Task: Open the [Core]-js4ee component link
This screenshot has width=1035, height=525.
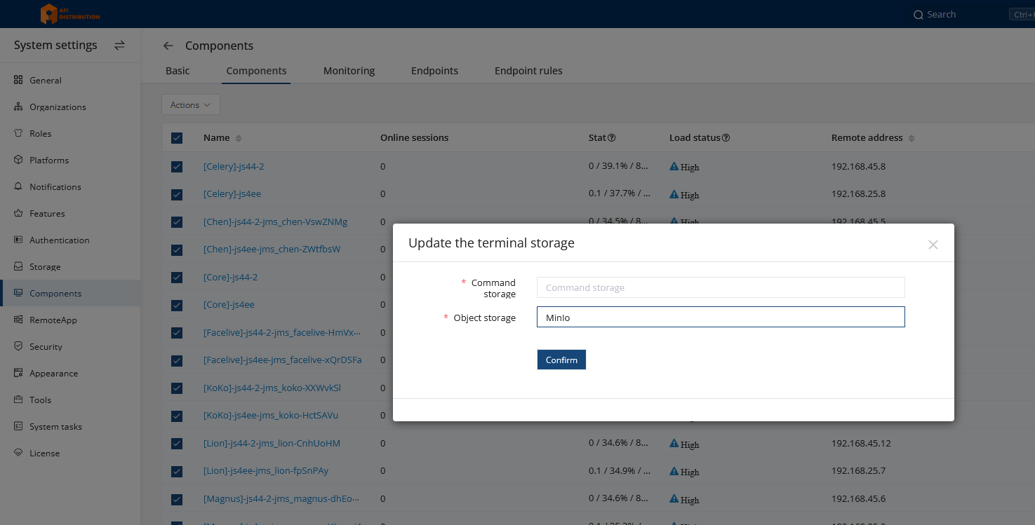Action: point(229,305)
